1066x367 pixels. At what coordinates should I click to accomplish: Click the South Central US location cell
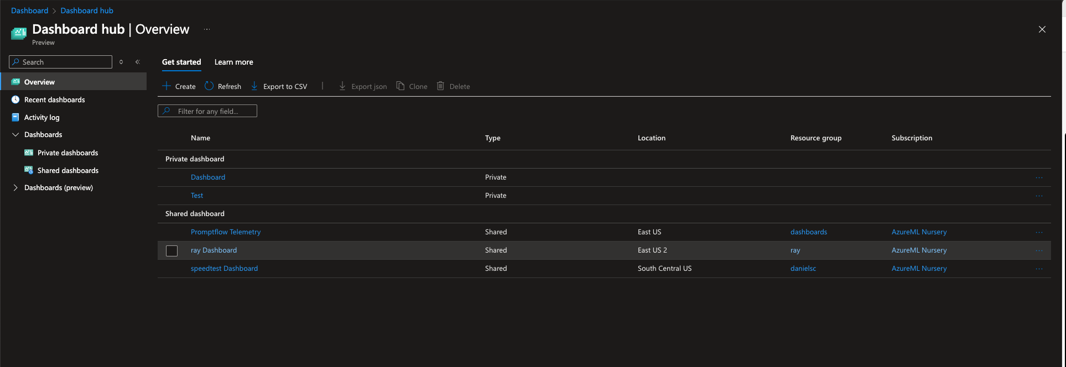664,269
